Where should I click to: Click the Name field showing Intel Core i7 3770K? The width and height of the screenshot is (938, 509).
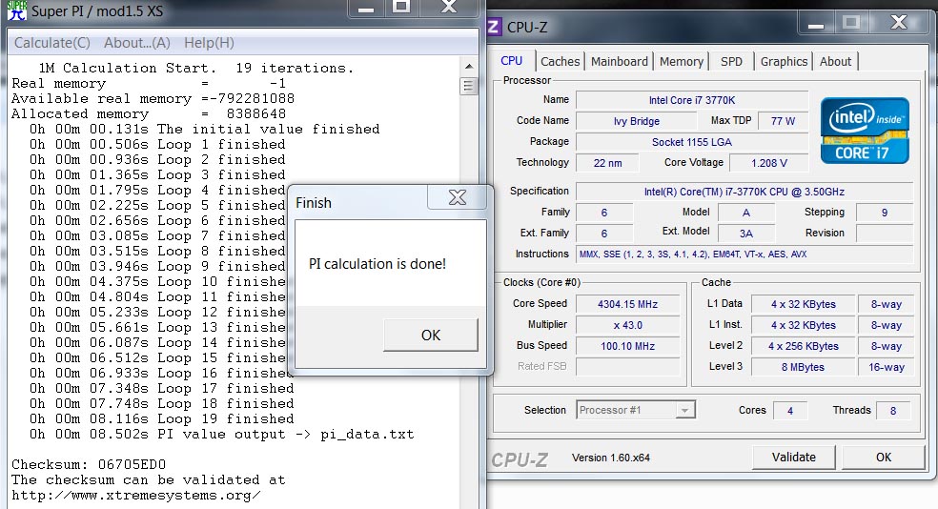click(x=692, y=100)
